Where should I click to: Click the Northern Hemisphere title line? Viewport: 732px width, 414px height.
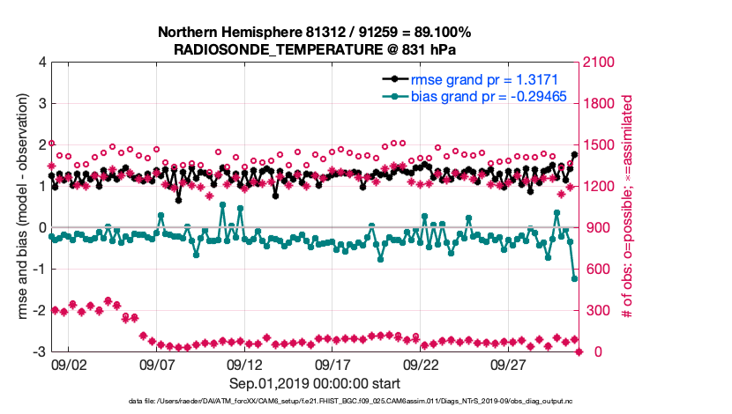tap(314, 33)
